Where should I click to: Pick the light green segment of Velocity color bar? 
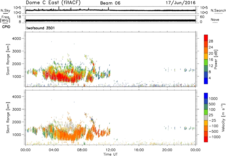206,112
